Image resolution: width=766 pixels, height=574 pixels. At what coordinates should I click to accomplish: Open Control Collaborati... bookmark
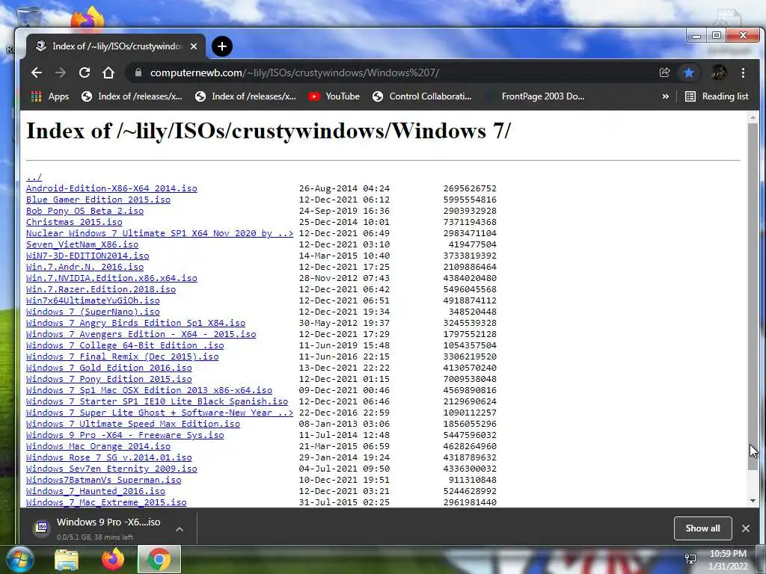pyautogui.click(x=422, y=96)
